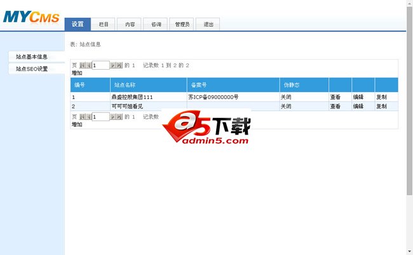This screenshot has width=413, height=255.
Task: Click 复制 for 鼎盛控股集团111 row
Action: click(x=381, y=97)
